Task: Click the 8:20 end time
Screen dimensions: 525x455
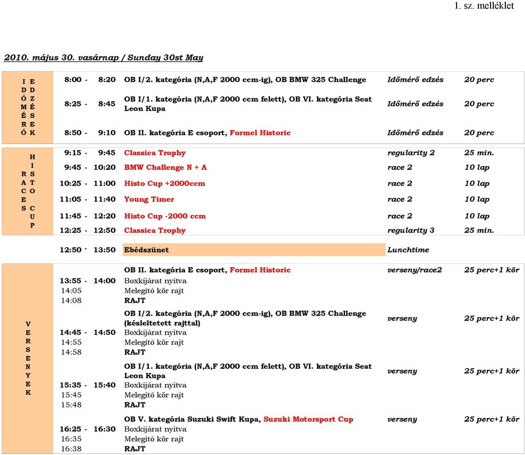Action: pos(107,80)
